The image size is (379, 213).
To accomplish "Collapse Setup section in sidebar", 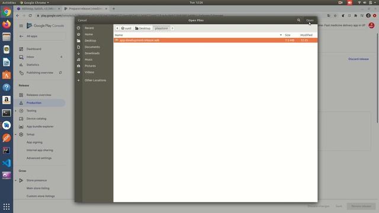I will click(x=16, y=134).
